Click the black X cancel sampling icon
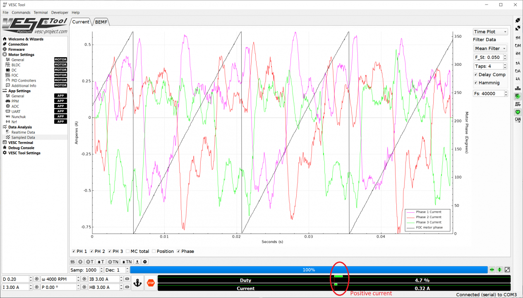Screen dimensions: 523x298 (x=145, y=262)
